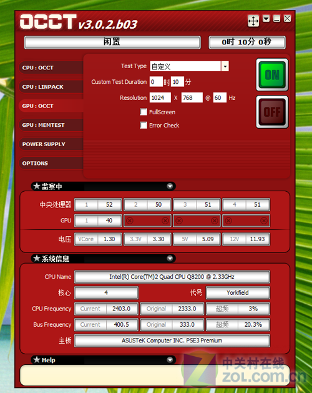Click the 3.3V voltage reading 3.30

(x=158, y=239)
